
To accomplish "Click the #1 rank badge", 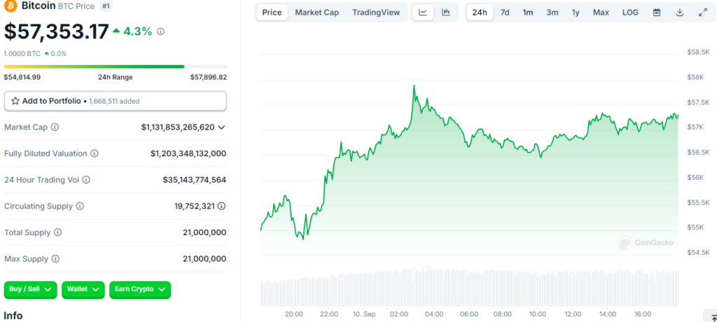I will [106, 6].
